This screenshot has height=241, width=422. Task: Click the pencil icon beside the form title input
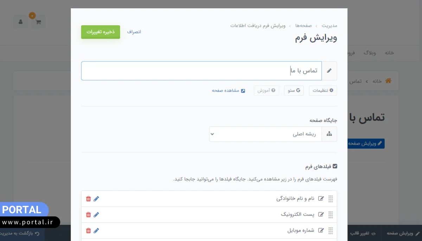pos(330,71)
